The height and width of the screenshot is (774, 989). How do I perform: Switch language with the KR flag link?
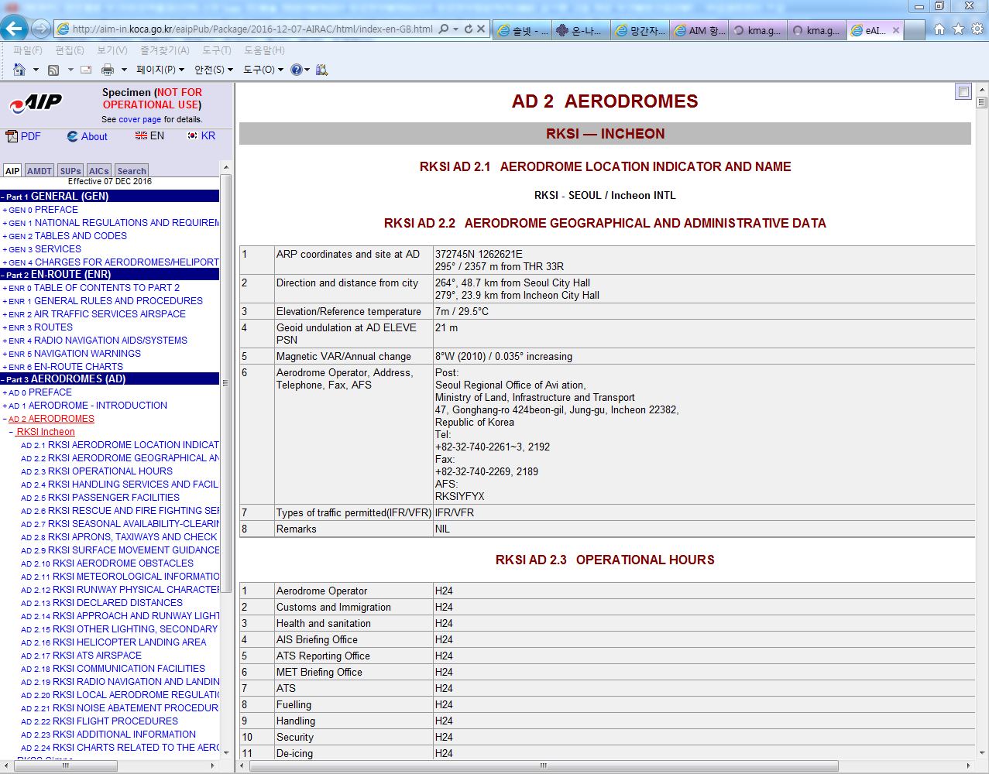click(201, 135)
